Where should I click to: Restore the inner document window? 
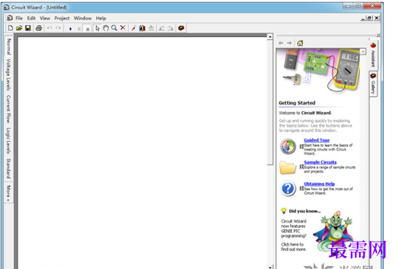[369, 18]
